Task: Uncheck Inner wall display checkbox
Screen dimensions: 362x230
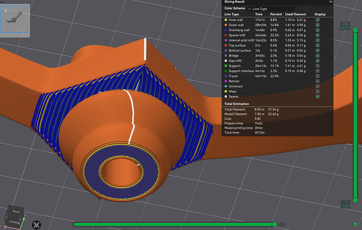Action: (318, 20)
